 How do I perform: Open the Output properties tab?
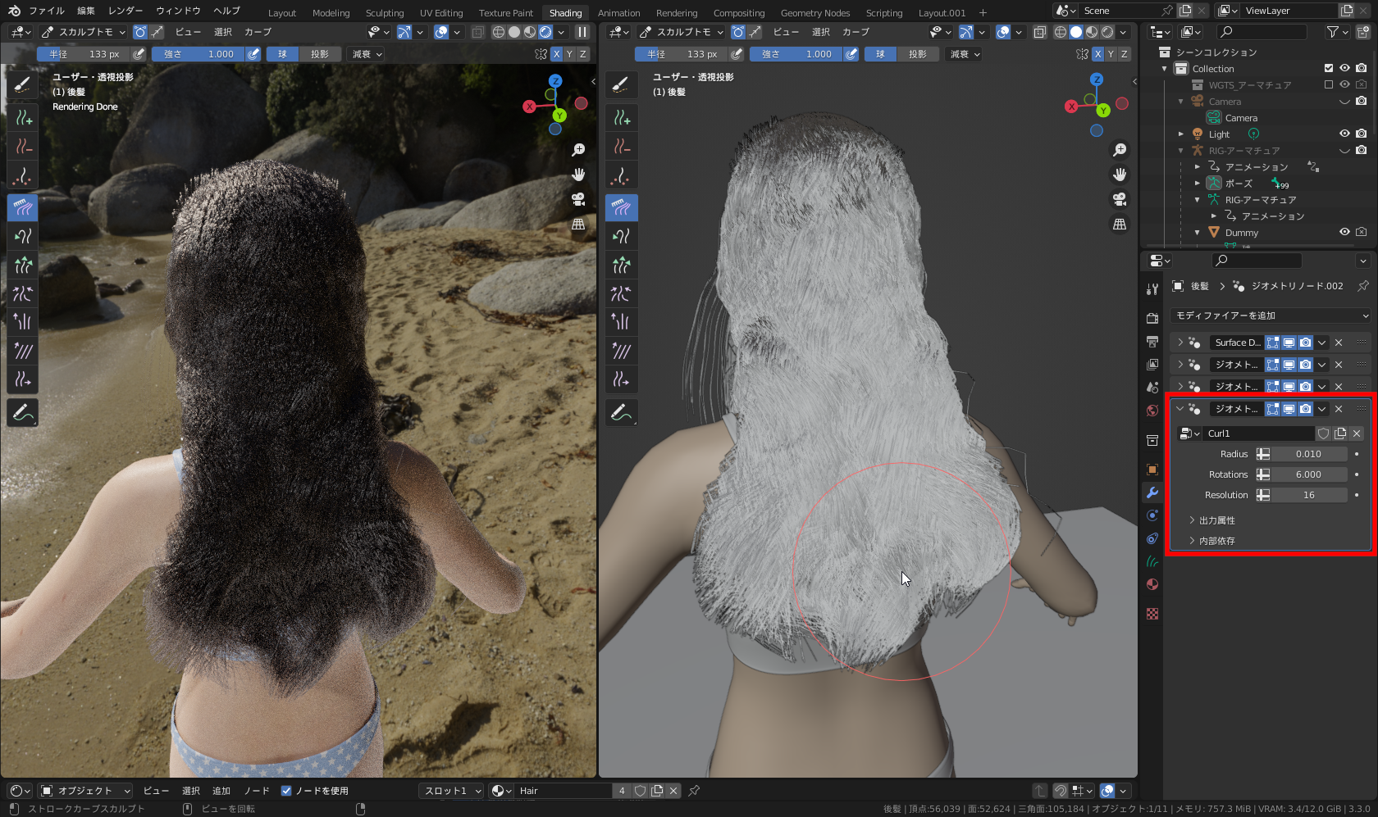[1152, 341]
